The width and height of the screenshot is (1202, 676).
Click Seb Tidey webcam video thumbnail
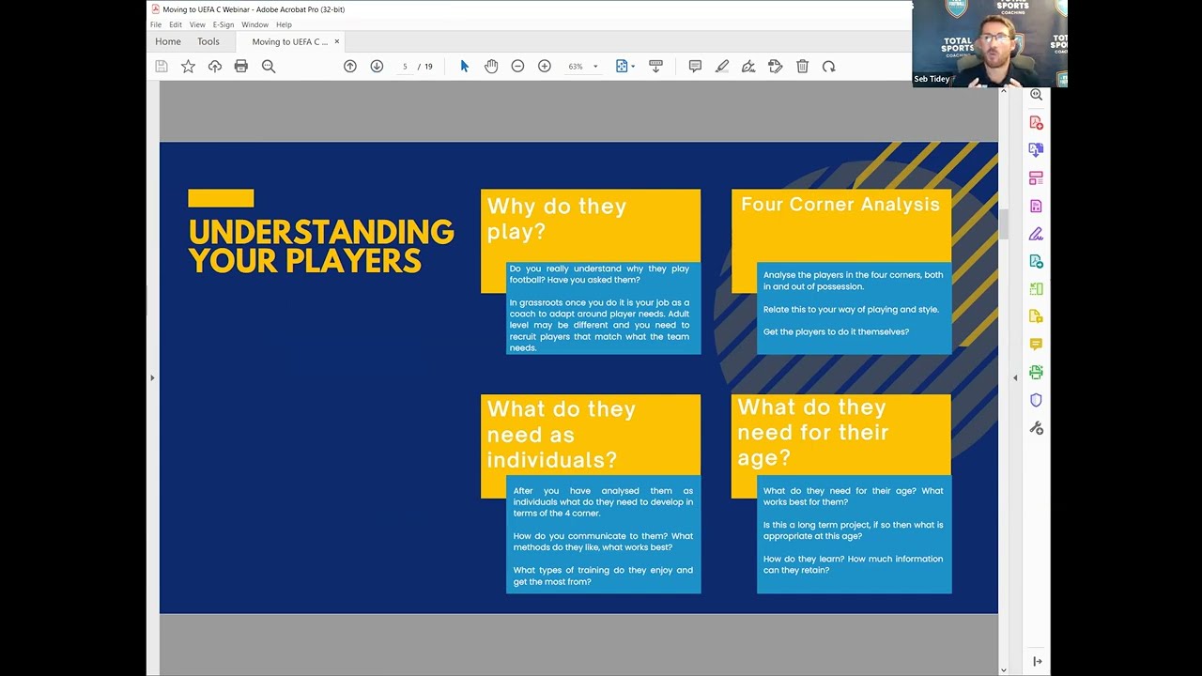[990, 43]
